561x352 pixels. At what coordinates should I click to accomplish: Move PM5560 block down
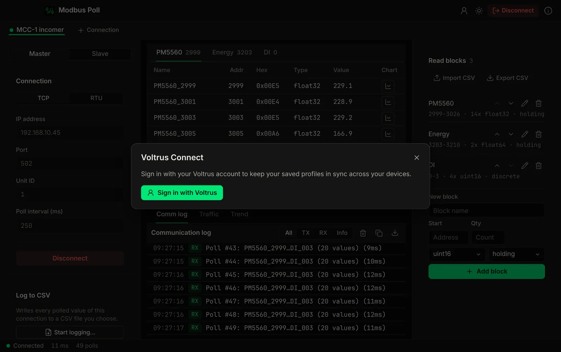(511, 103)
